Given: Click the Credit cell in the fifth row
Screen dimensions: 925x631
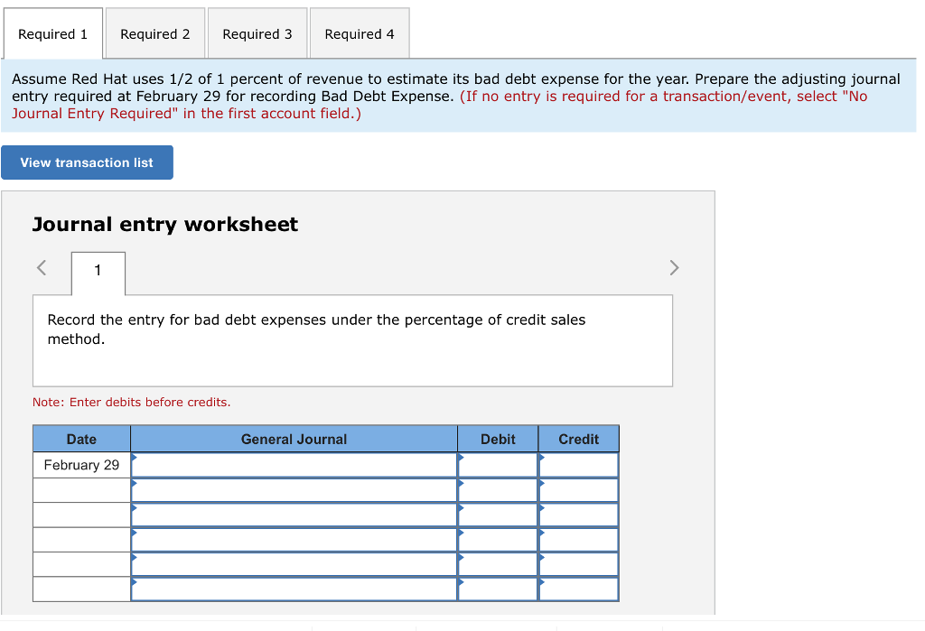Looking at the screenshot, I should [579, 564].
